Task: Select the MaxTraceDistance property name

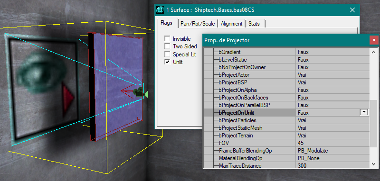Action: (240, 166)
